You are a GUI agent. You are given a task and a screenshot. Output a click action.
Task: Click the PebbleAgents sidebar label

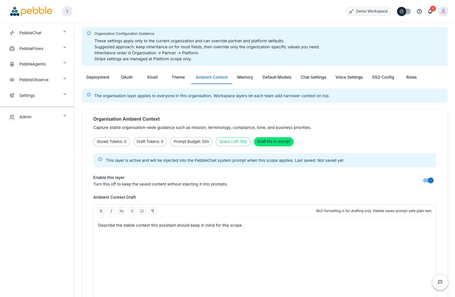point(33,64)
